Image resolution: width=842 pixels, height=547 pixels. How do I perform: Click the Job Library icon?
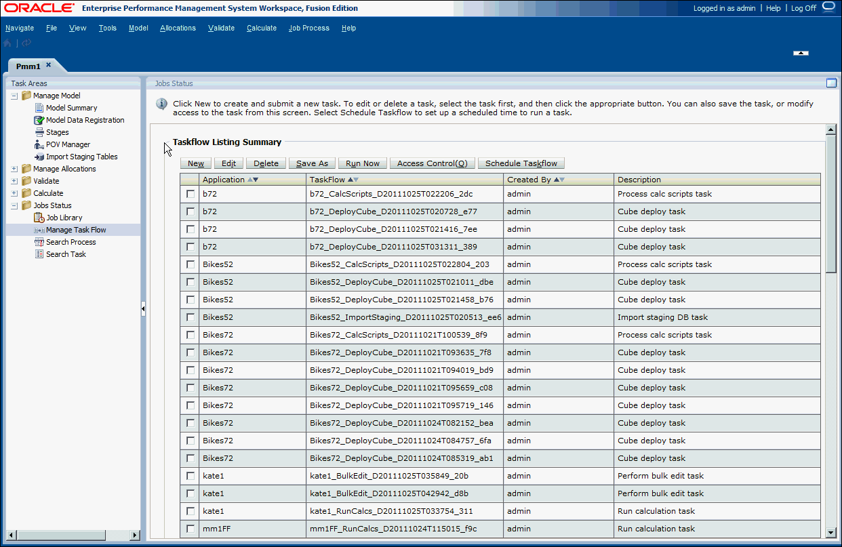pyautogui.click(x=39, y=218)
